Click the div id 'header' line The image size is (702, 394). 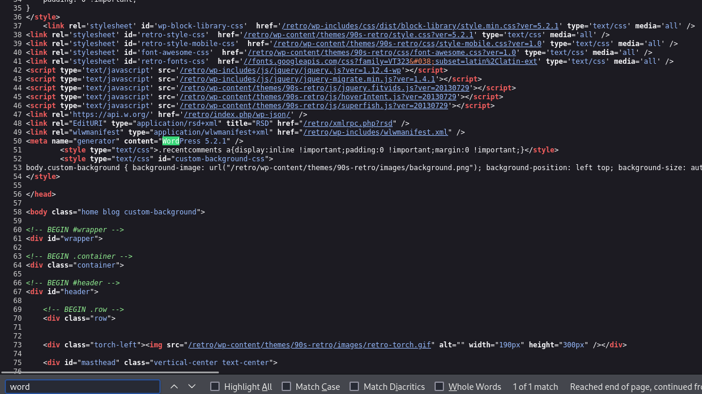tap(62, 292)
